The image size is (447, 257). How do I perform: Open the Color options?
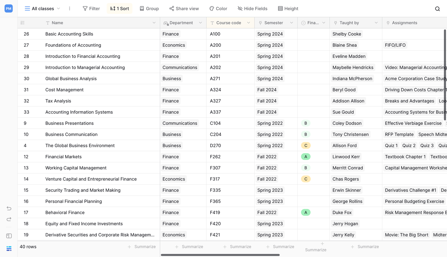pyautogui.click(x=218, y=9)
